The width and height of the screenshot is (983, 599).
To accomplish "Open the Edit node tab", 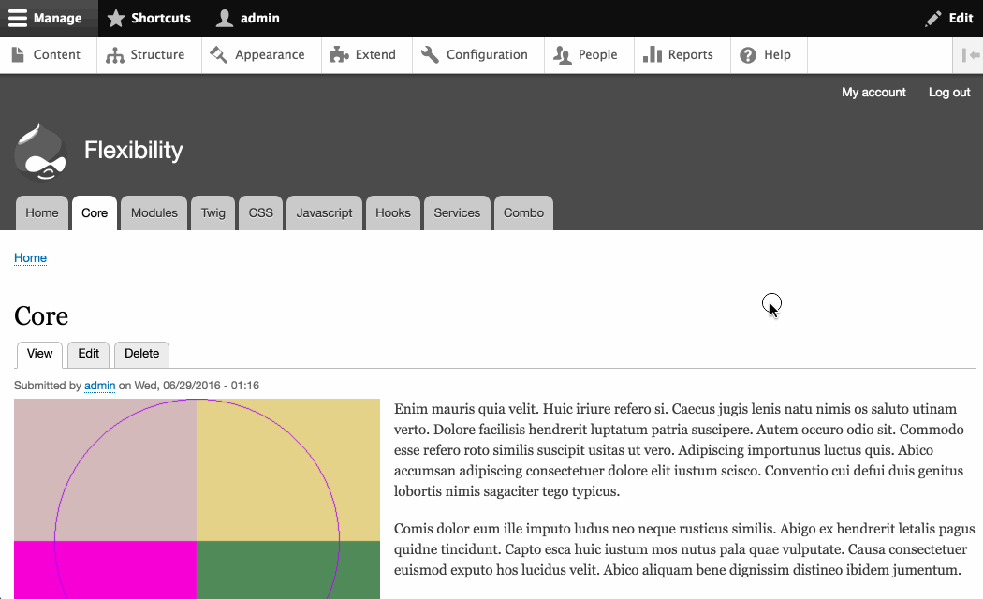I will tap(88, 354).
